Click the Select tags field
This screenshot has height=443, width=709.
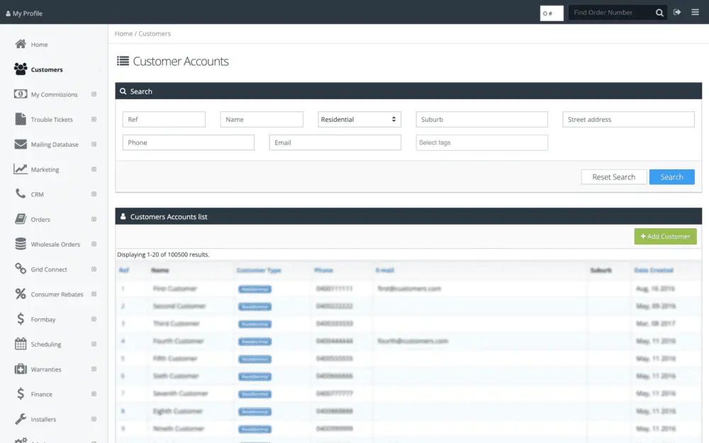(x=481, y=142)
